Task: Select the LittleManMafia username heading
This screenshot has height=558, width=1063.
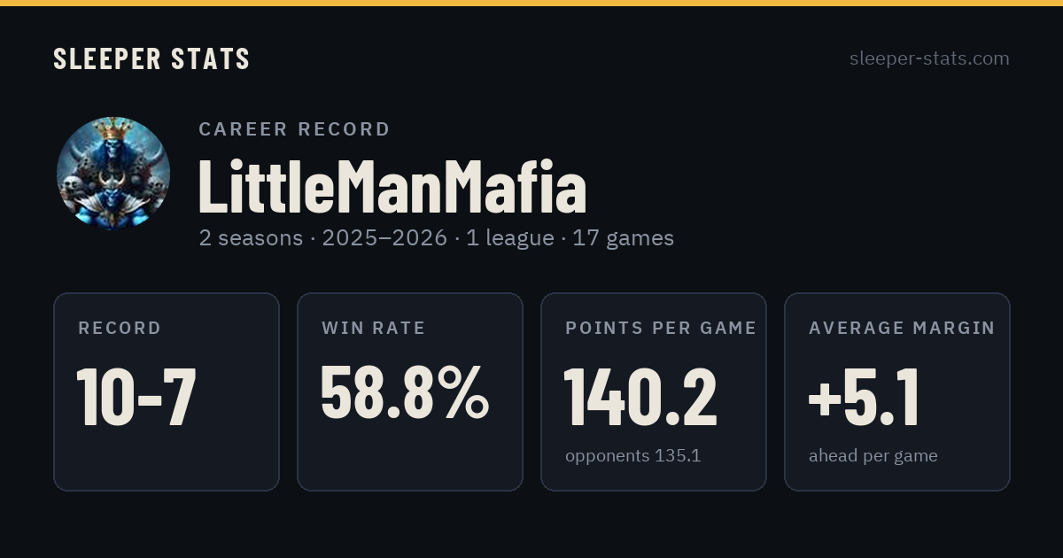Action: click(x=392, y=187)
